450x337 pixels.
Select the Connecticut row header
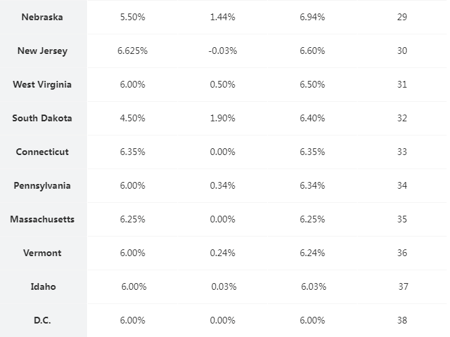click(x=43, y=152)
